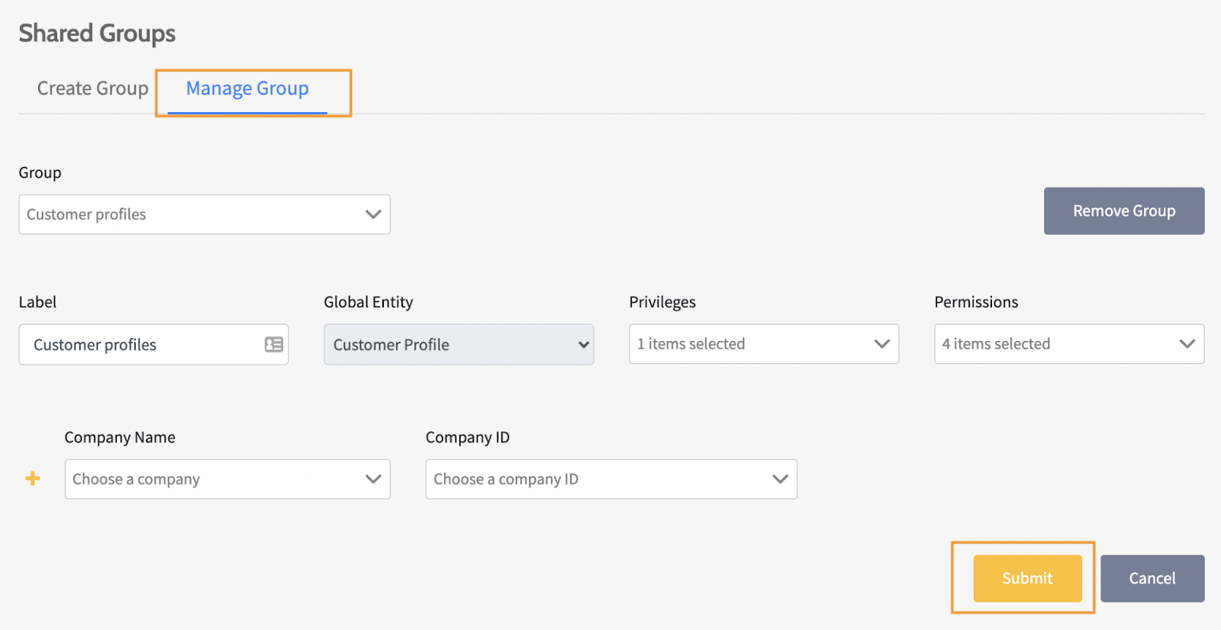Click the Cancel button

coord(1152,578)
